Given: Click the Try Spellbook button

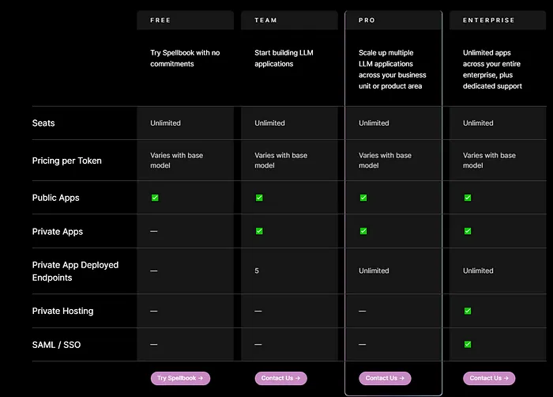Looking at the screenshot, I should 180,378.
